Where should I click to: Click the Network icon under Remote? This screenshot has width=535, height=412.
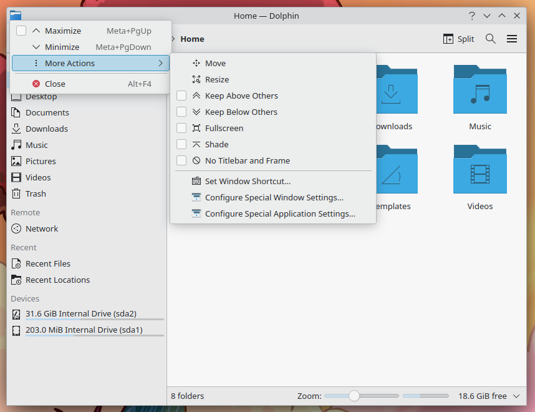(x=16, y=228)
